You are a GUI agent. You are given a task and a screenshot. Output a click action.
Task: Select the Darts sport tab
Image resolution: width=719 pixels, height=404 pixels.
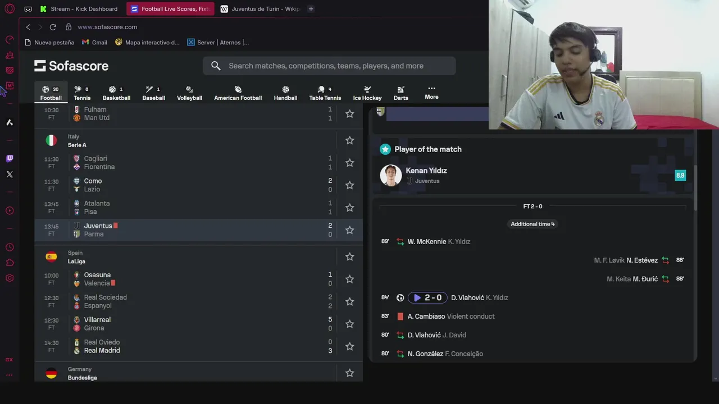[401, 93]
